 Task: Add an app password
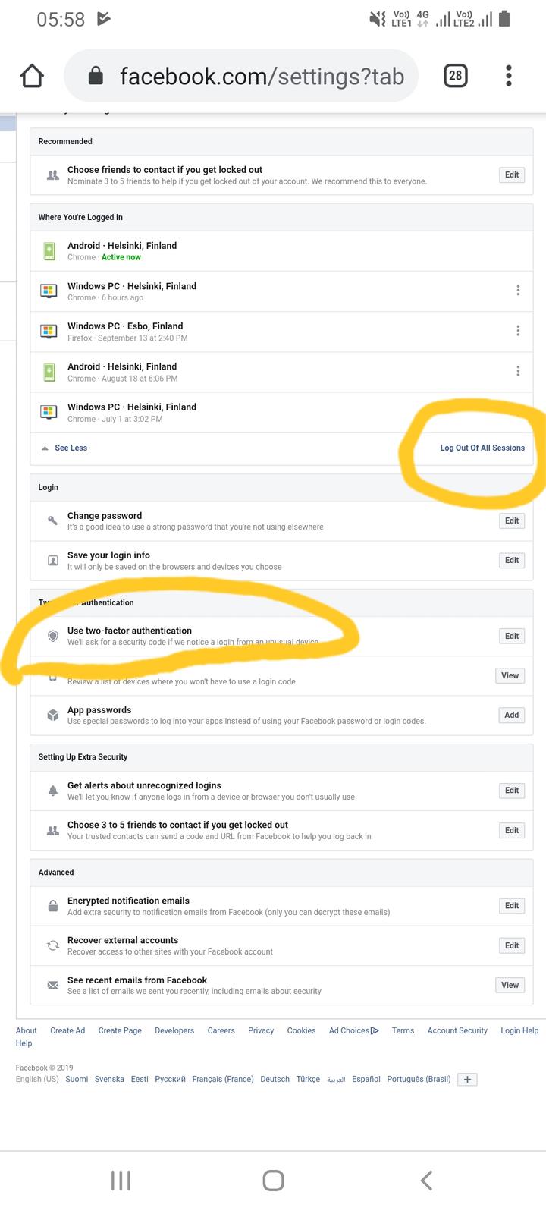coord(512,715)
